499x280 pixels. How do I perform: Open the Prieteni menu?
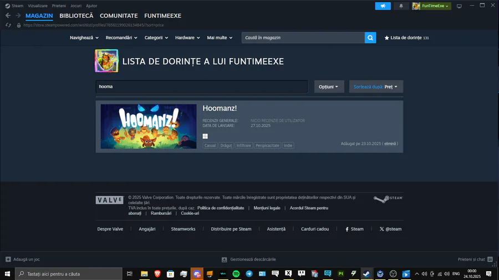tap(59, 6)
